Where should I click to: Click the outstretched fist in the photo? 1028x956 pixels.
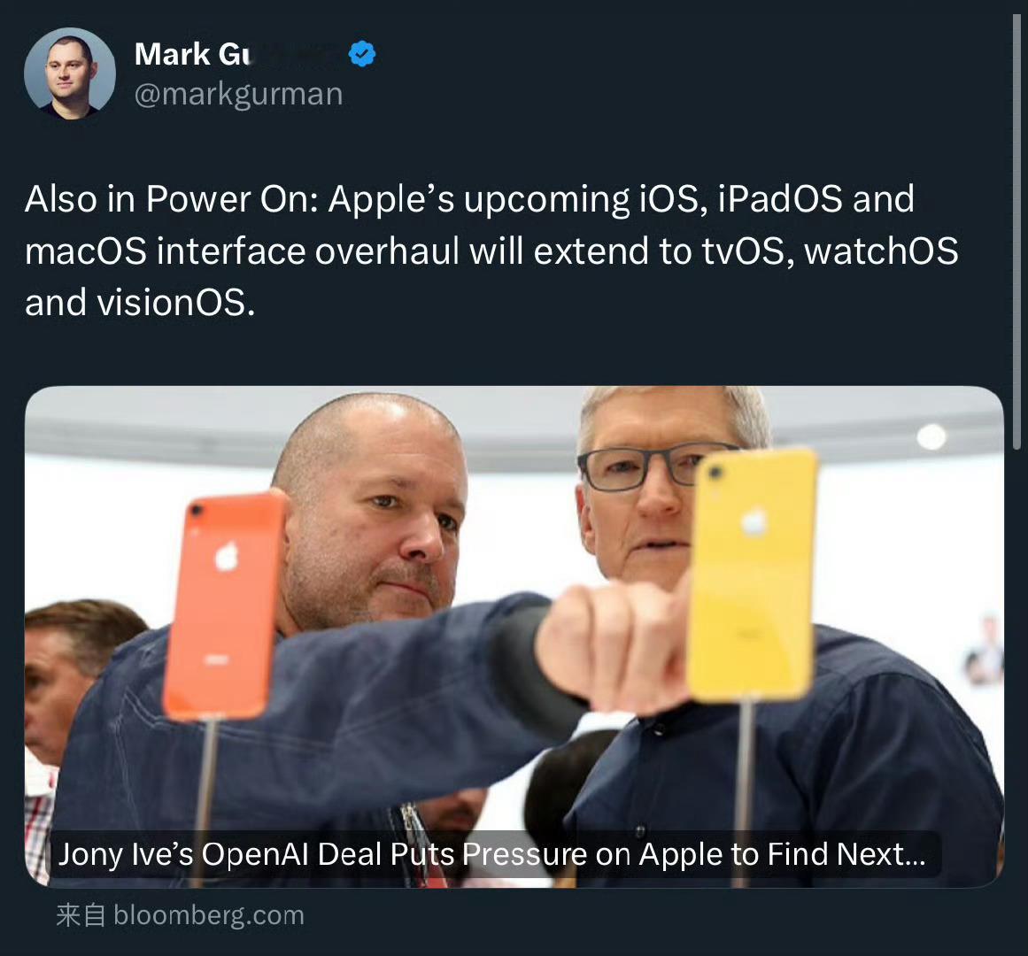(x=613, y=647)
